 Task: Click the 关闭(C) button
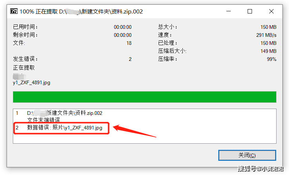tap(247, 155)
